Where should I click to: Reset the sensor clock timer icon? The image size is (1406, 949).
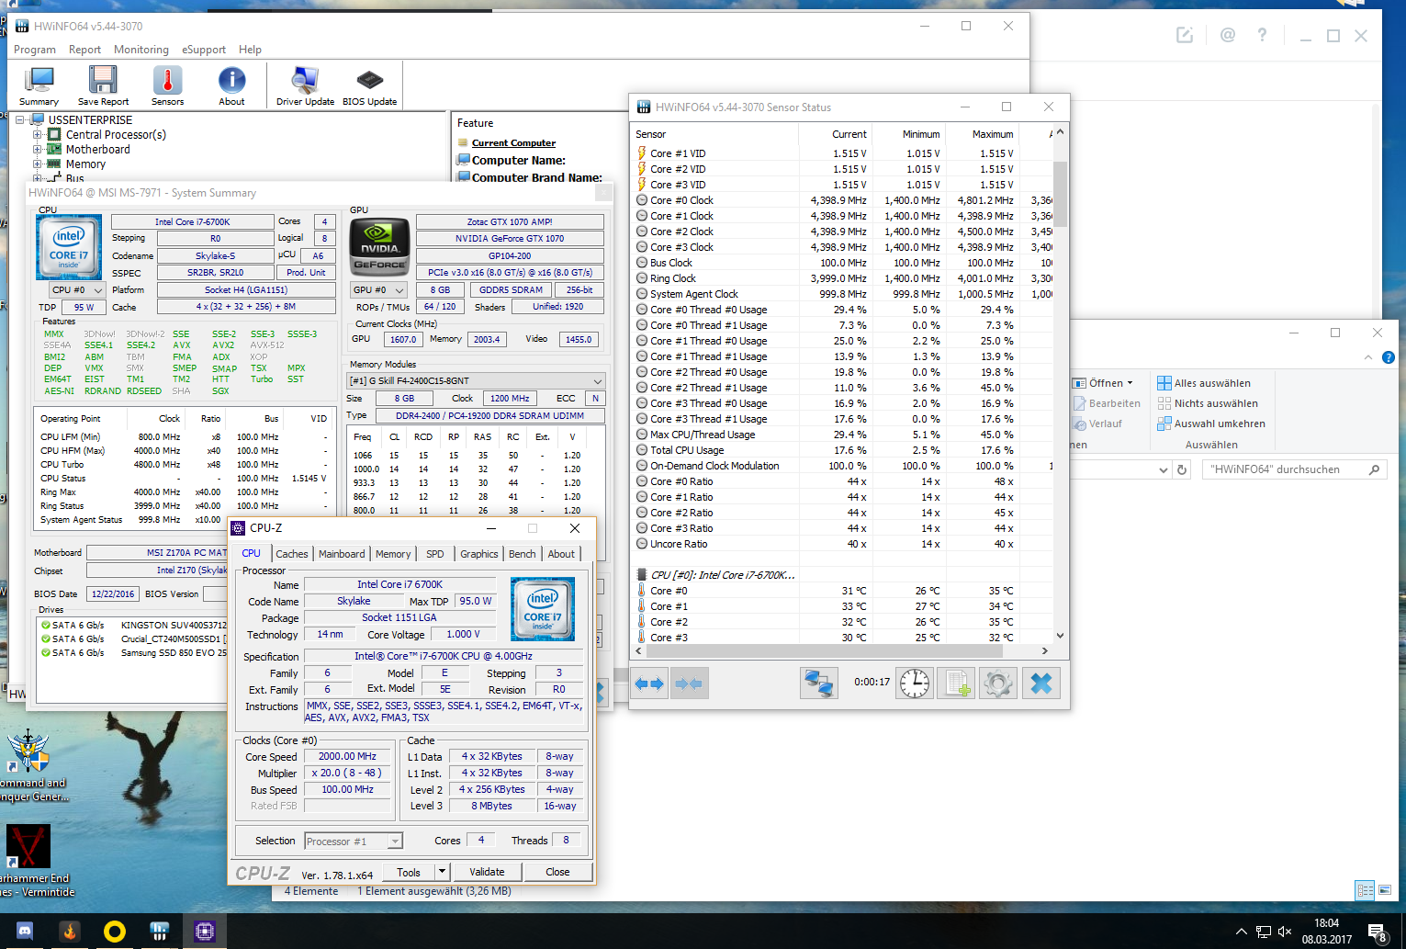(915, 683)
